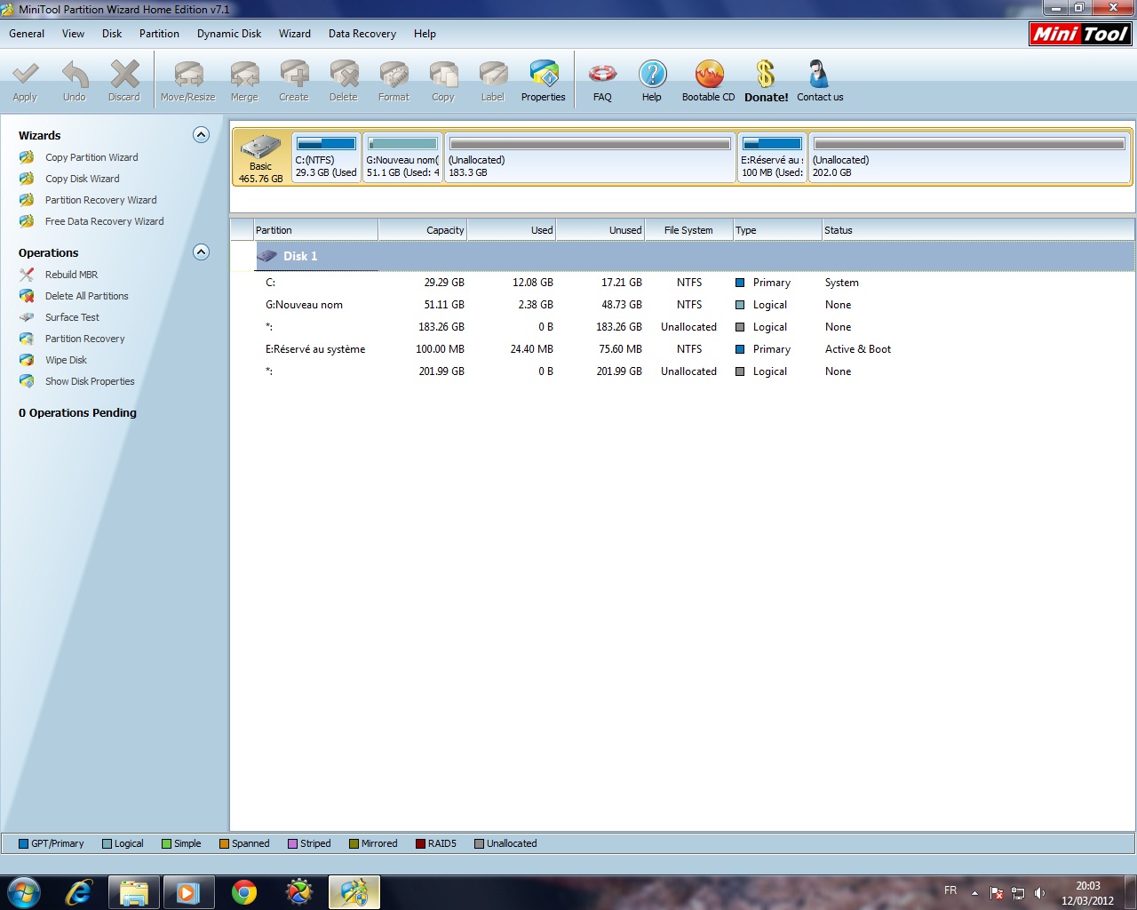Image resolution: width=1137 pixels, height=910 pixels.
Task: Collapse the Operations section
Action: click(x=202, y=252)
